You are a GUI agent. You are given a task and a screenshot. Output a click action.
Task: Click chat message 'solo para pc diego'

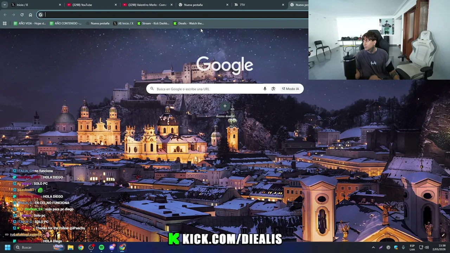click(x=59, y=209)
